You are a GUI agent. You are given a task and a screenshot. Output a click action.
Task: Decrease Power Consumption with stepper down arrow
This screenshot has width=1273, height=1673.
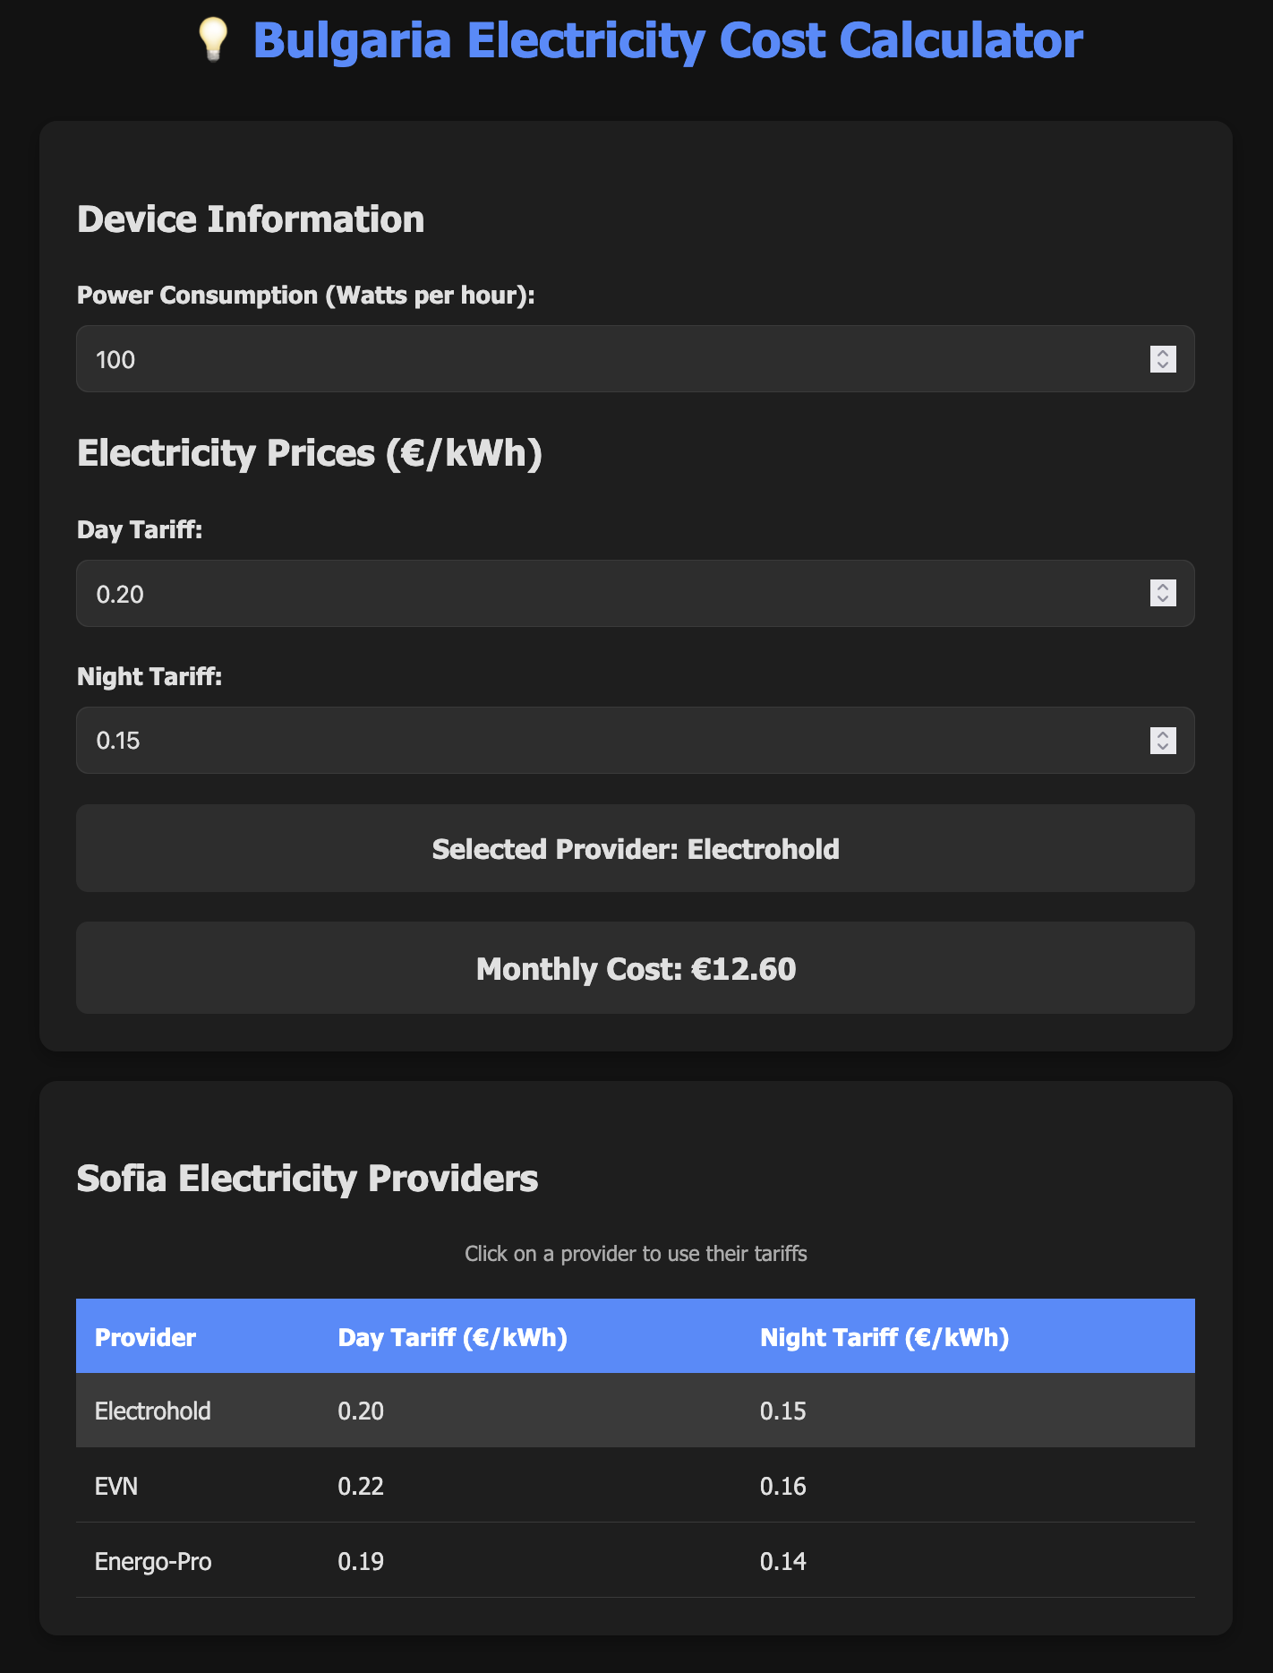click(x=1163, y=365)
